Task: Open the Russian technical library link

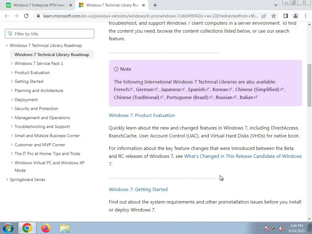Action: pyautogui.click(x=226, y=97)
